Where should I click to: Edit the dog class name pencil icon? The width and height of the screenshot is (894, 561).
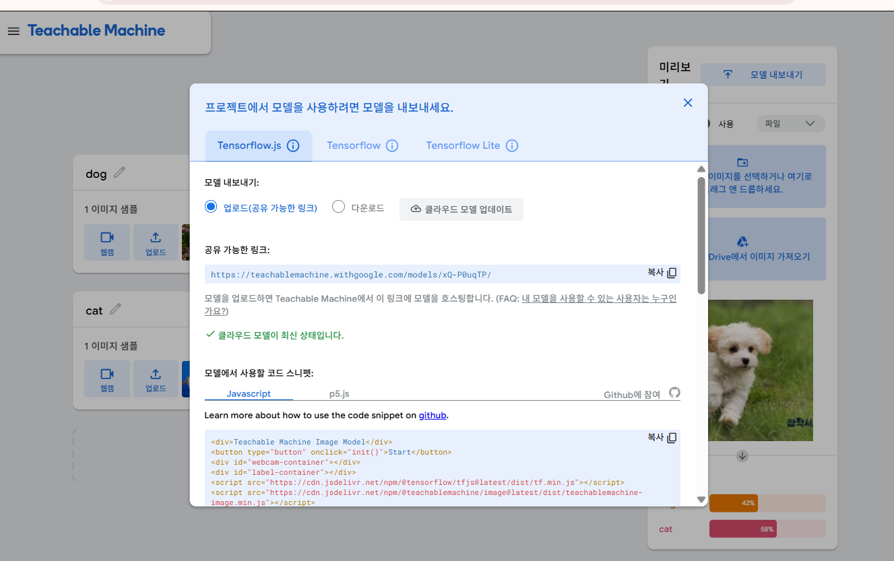click(119, 172)
